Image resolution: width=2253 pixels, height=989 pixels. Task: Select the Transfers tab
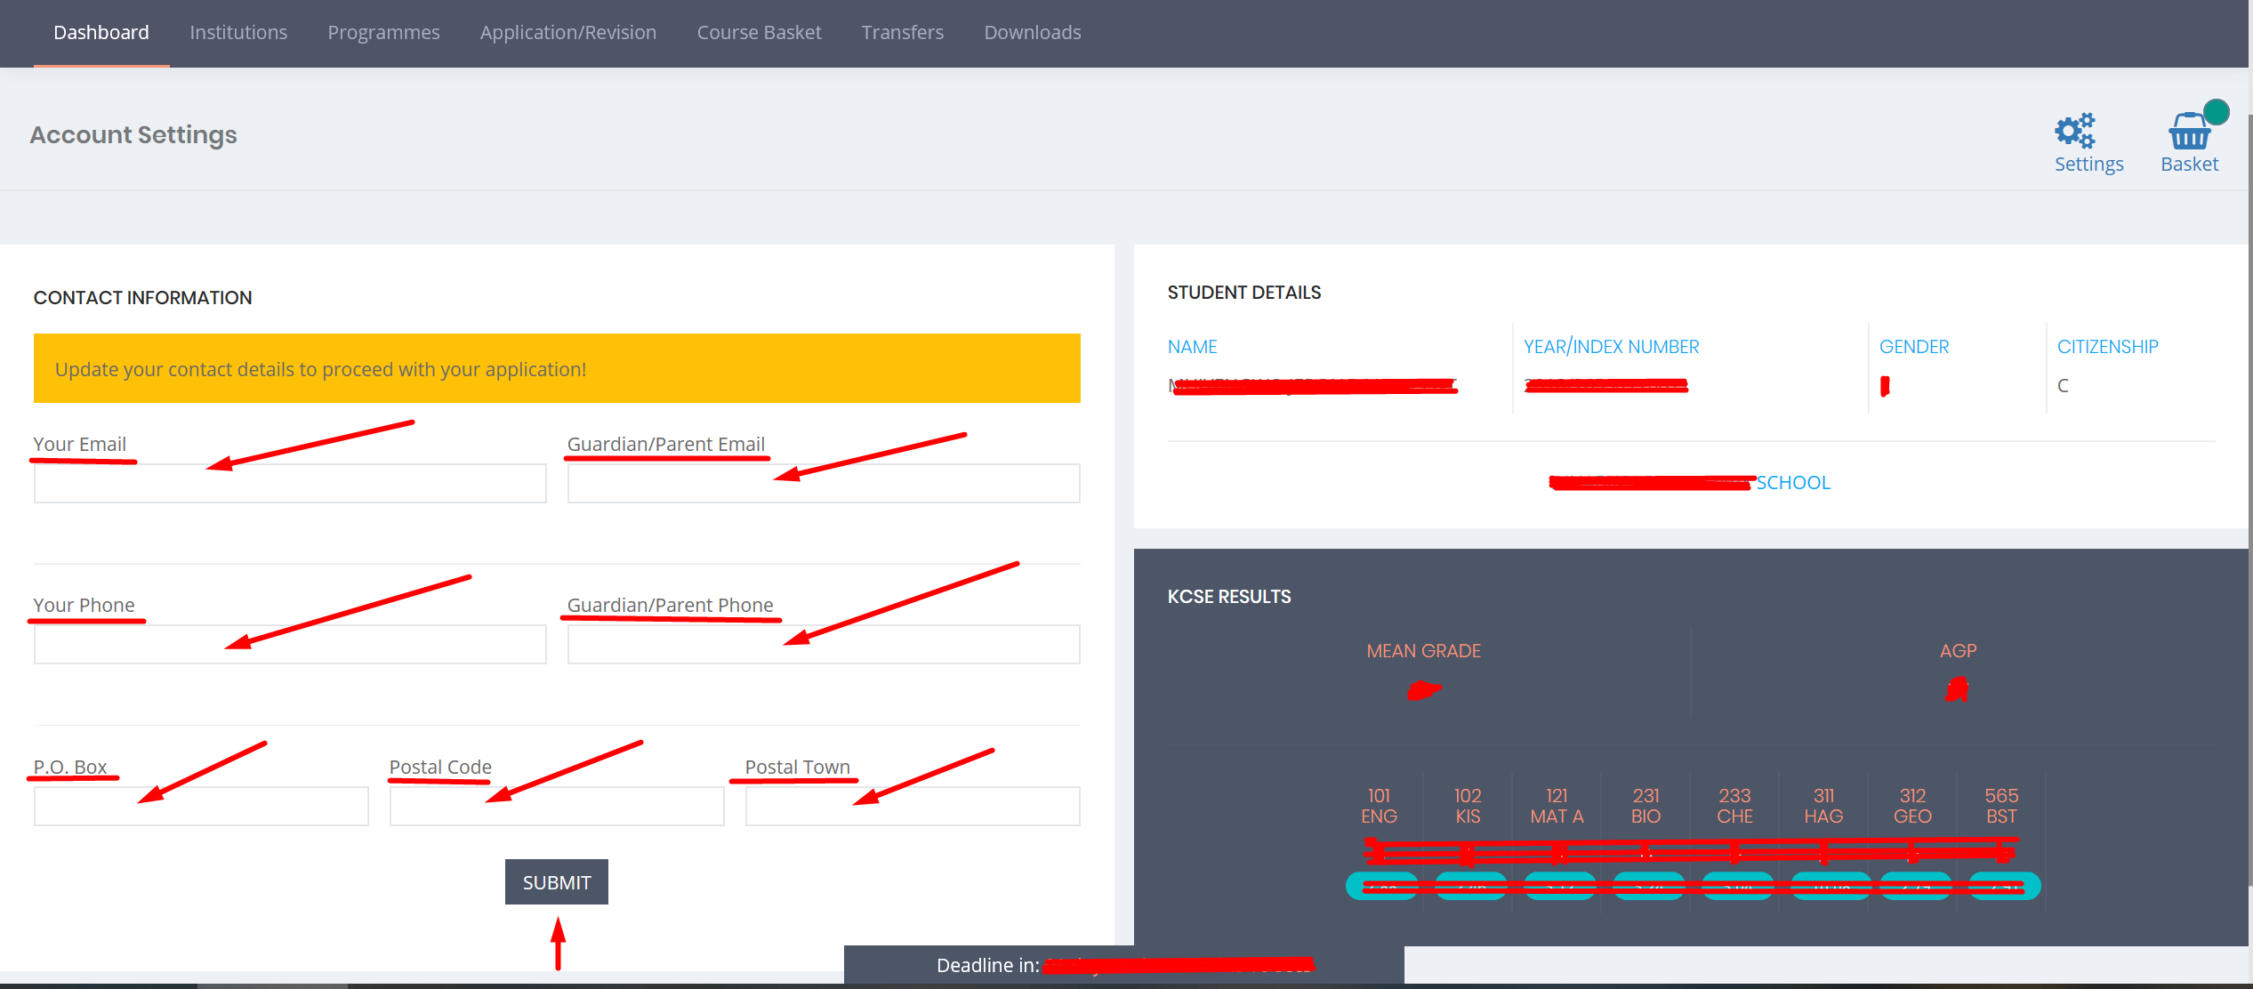[x=902, y=33]
